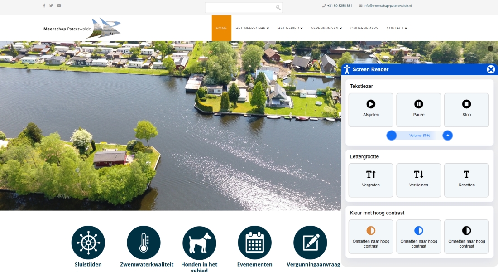Go to the Ondernemers page
The width and height of the screenshot is (498, 272).
364,28
